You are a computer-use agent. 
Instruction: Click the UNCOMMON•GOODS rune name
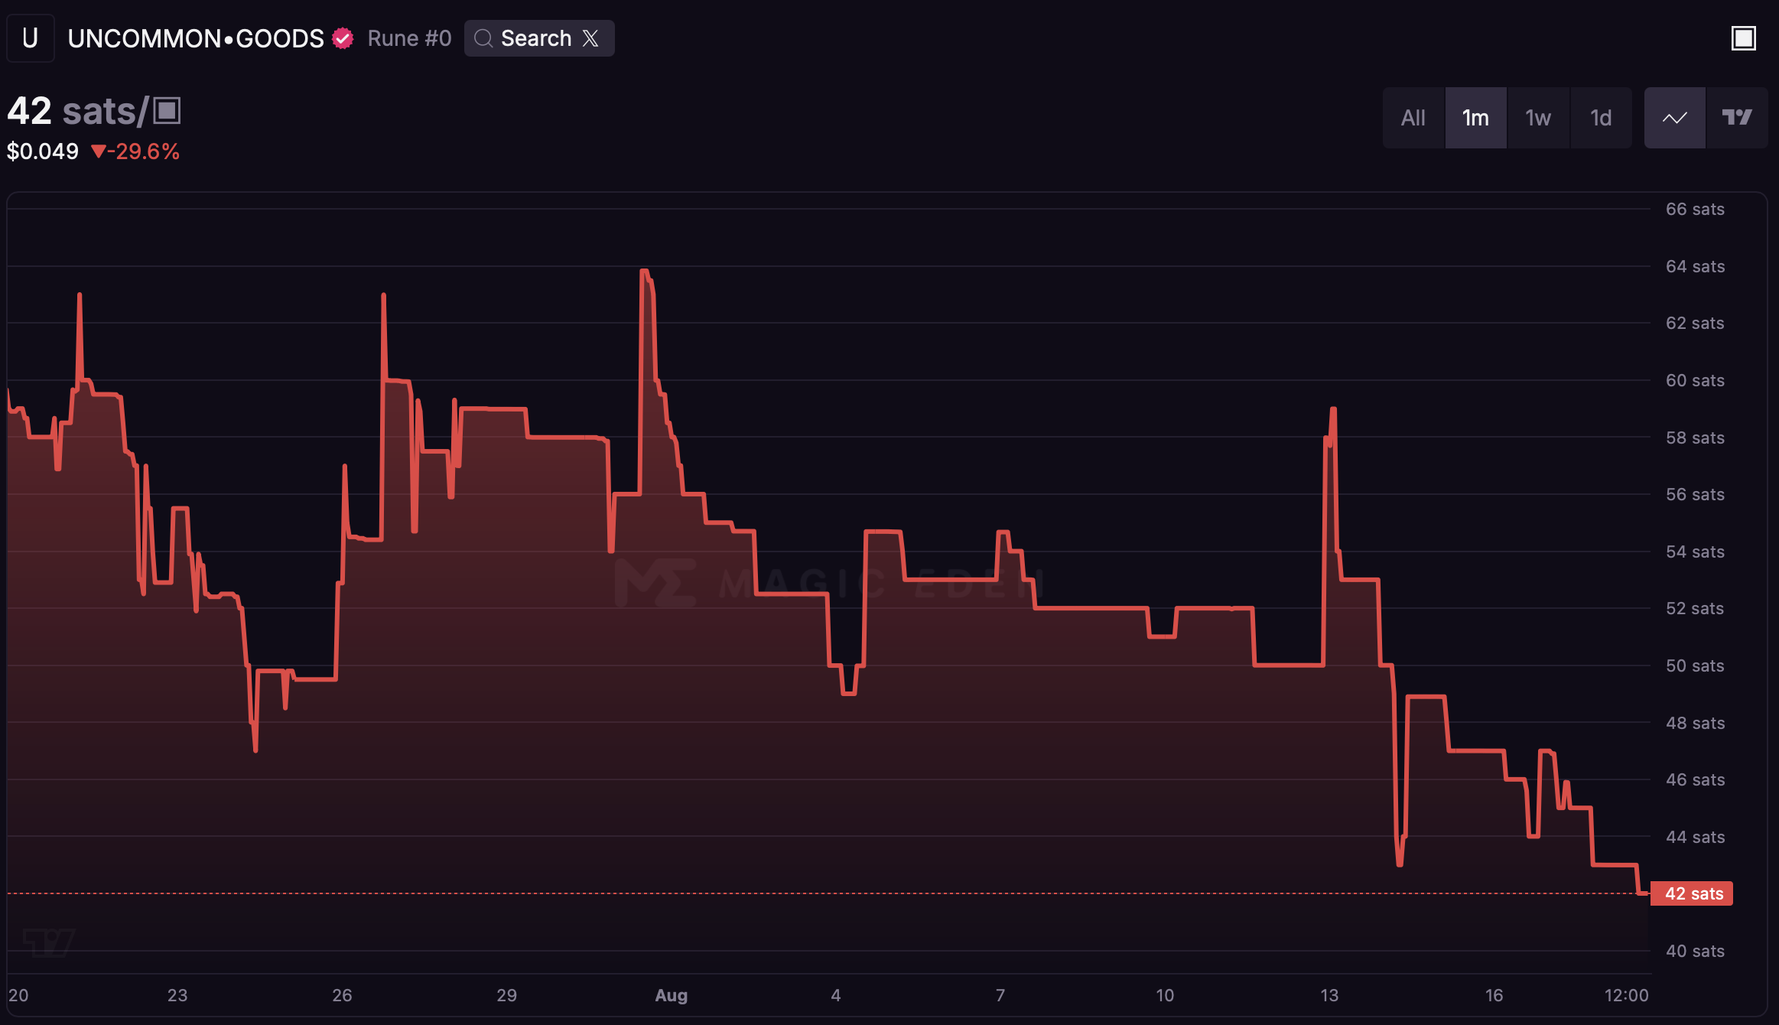tap(196, 38)
